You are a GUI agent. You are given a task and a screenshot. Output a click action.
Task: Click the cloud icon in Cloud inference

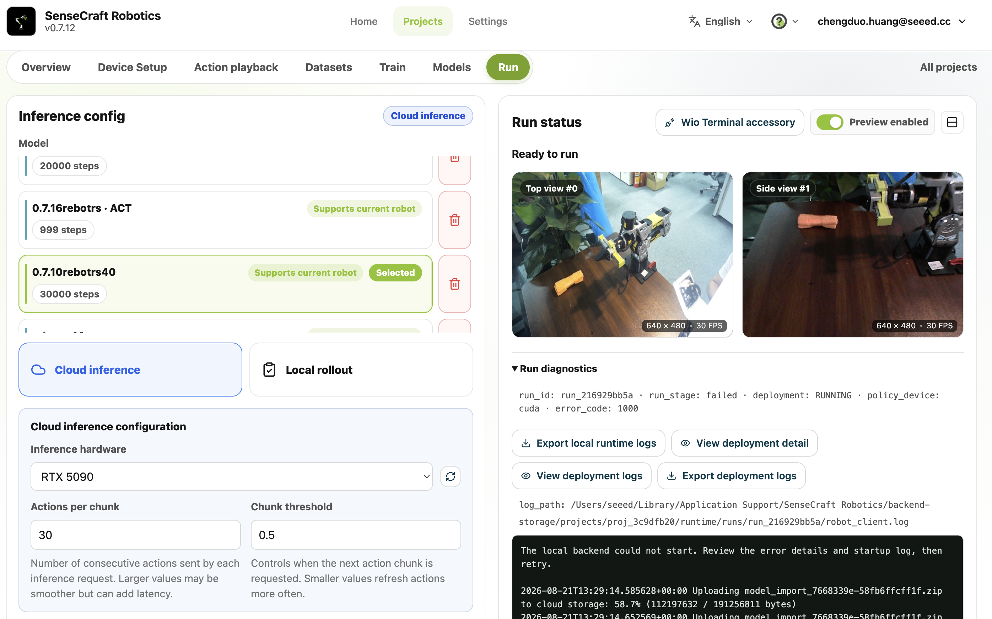coord(38,370)
